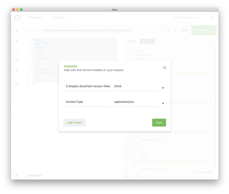Click the Content-Type header key field
Image resolution: width=229 pixels, height=194 pixels.
click(88, 102)
